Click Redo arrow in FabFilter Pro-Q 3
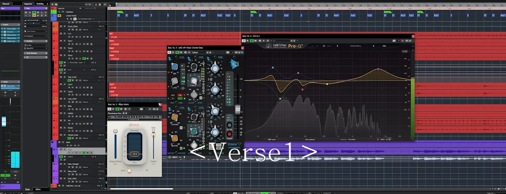The height and width of the screenshot is (194, 506). [x=317, y=46]
